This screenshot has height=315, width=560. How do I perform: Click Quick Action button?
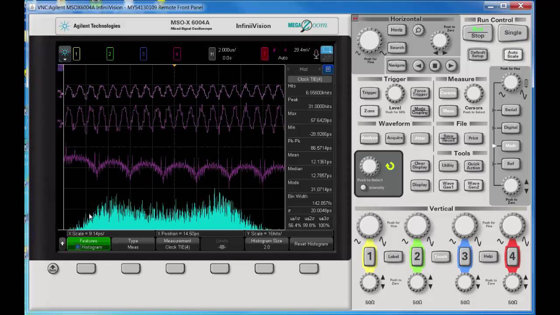(473, 165)
